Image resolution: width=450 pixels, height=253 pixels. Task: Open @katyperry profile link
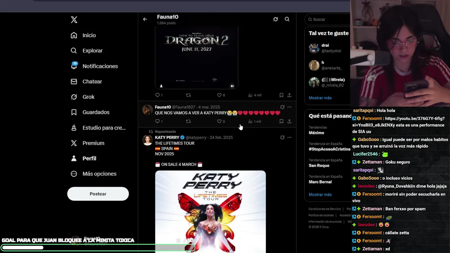click(196, 137)
